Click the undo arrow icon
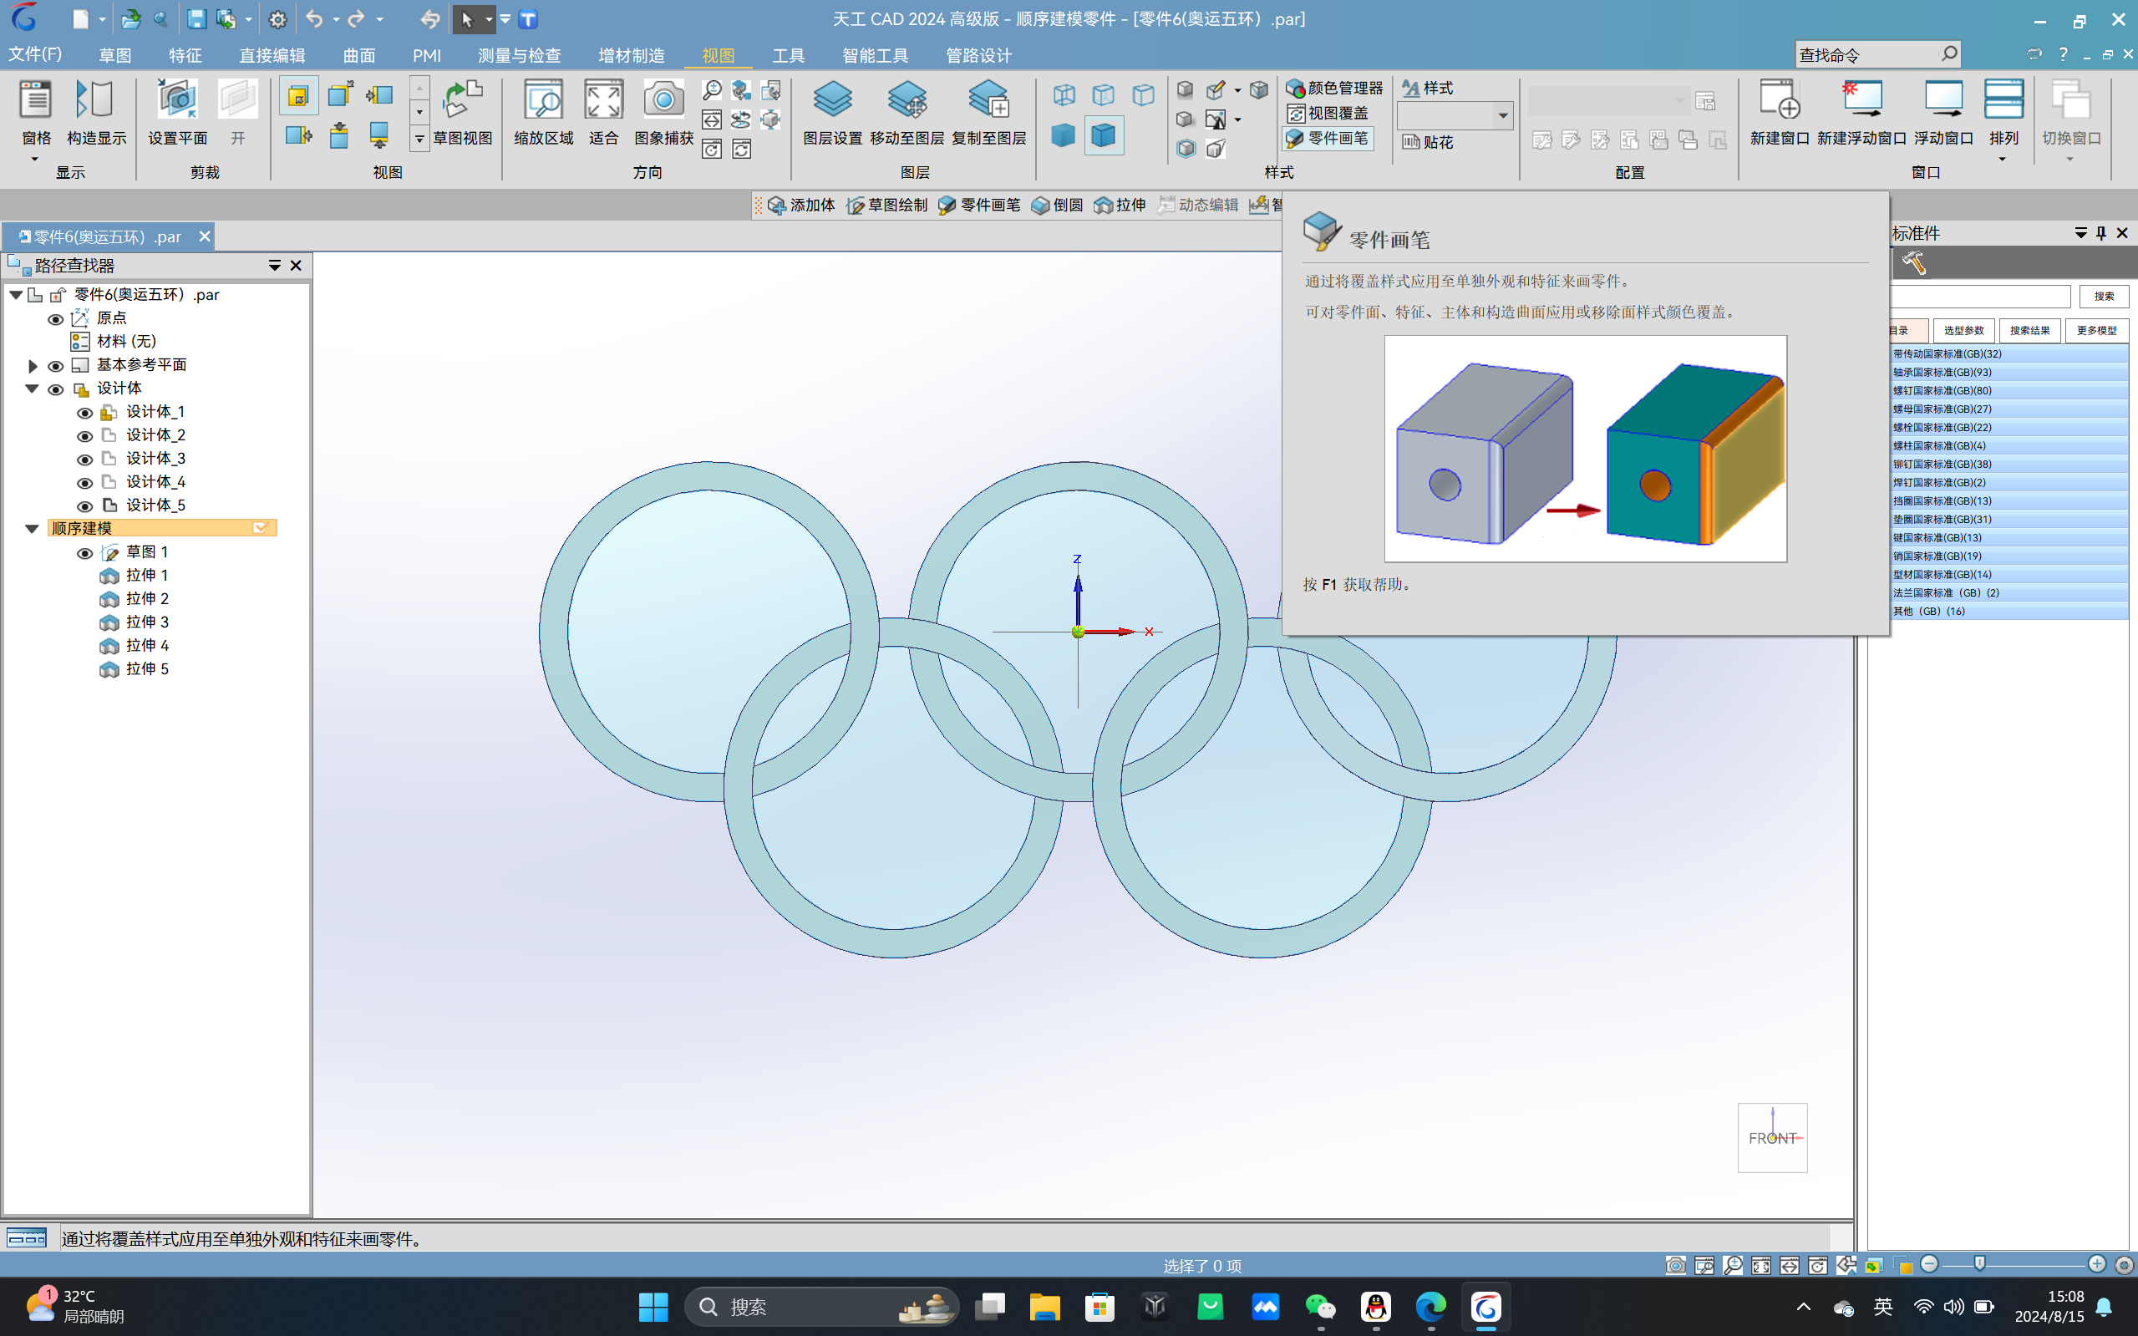This screenshot has width=2138, height=1336. (313, 18)
